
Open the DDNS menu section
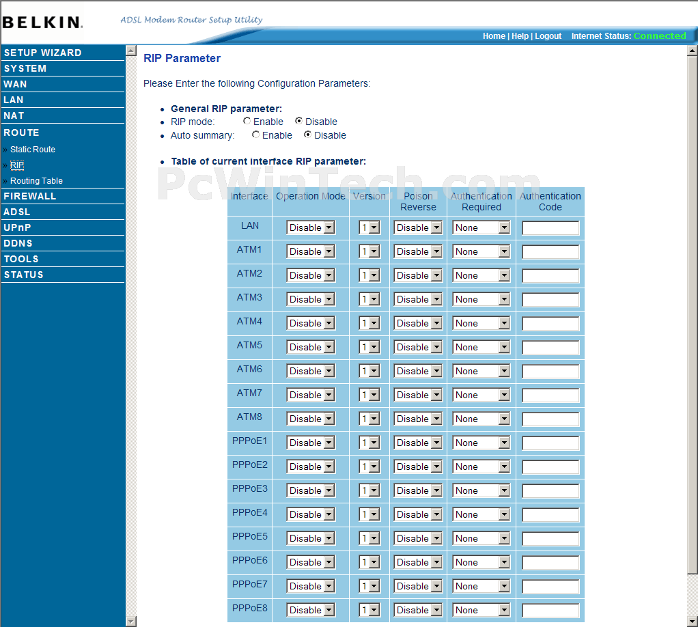point(18,243)
